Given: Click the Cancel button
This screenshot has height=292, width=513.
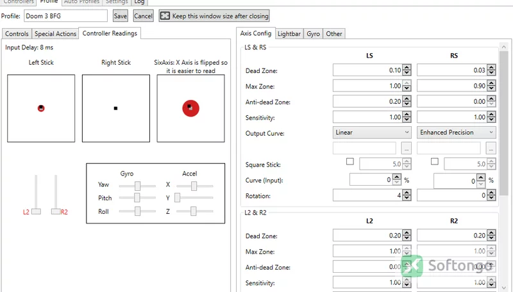Looking at the screenshot, I should tap(143, 16).
